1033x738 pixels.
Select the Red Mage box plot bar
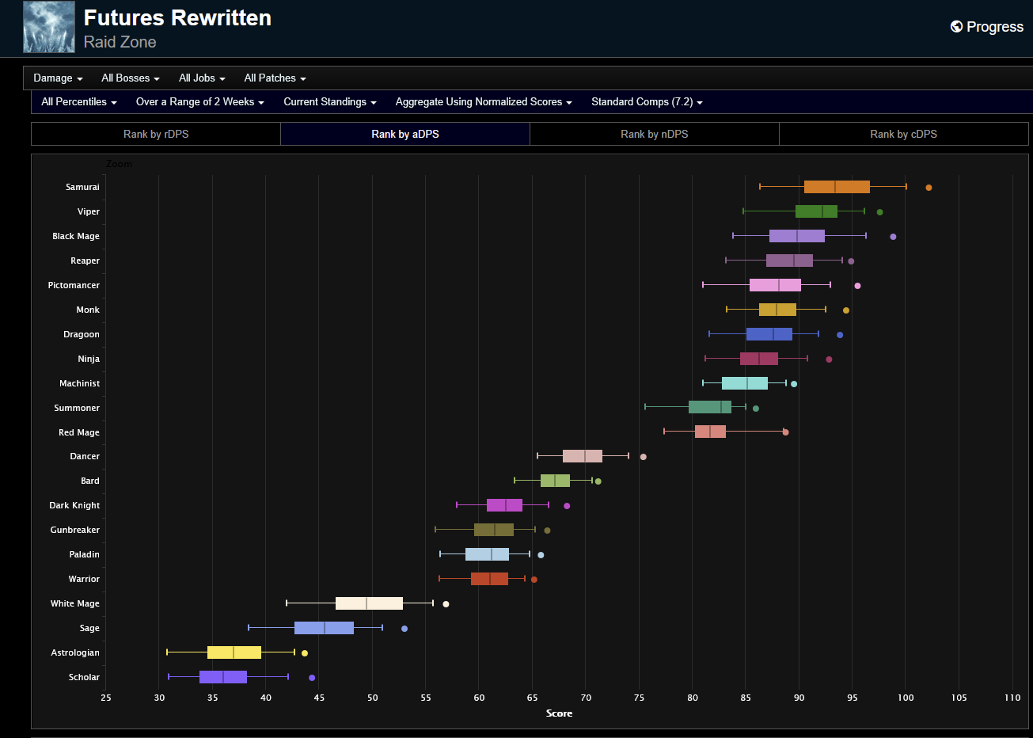[x=710, y=432]
